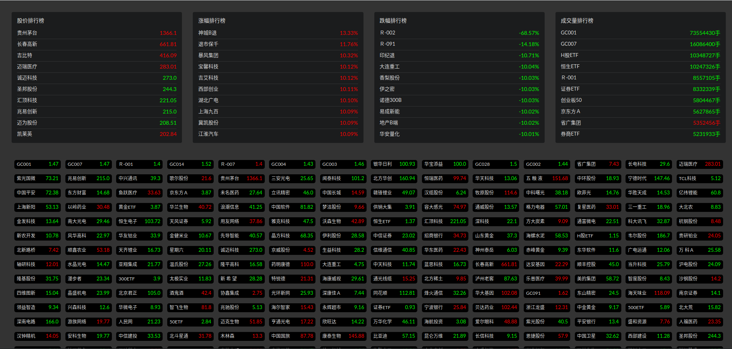
Task: Select 创业板50 row in volume ranking
Action: point(640,100)
